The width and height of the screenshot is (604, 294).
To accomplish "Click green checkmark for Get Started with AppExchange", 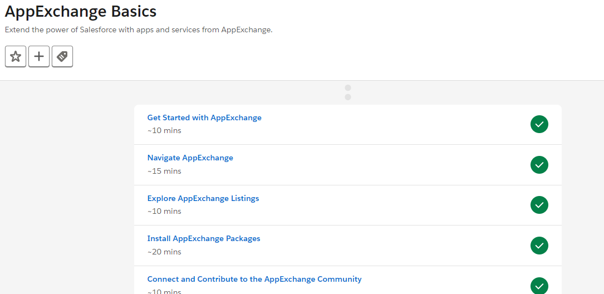I will (539, 124).
